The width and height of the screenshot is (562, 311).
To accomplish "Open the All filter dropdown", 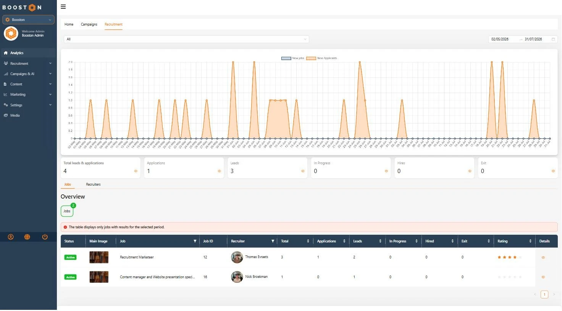I will click(186, 39).
